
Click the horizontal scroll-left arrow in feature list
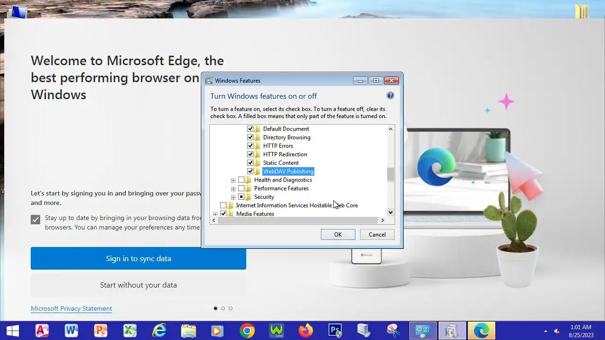[x=214, y=220]
